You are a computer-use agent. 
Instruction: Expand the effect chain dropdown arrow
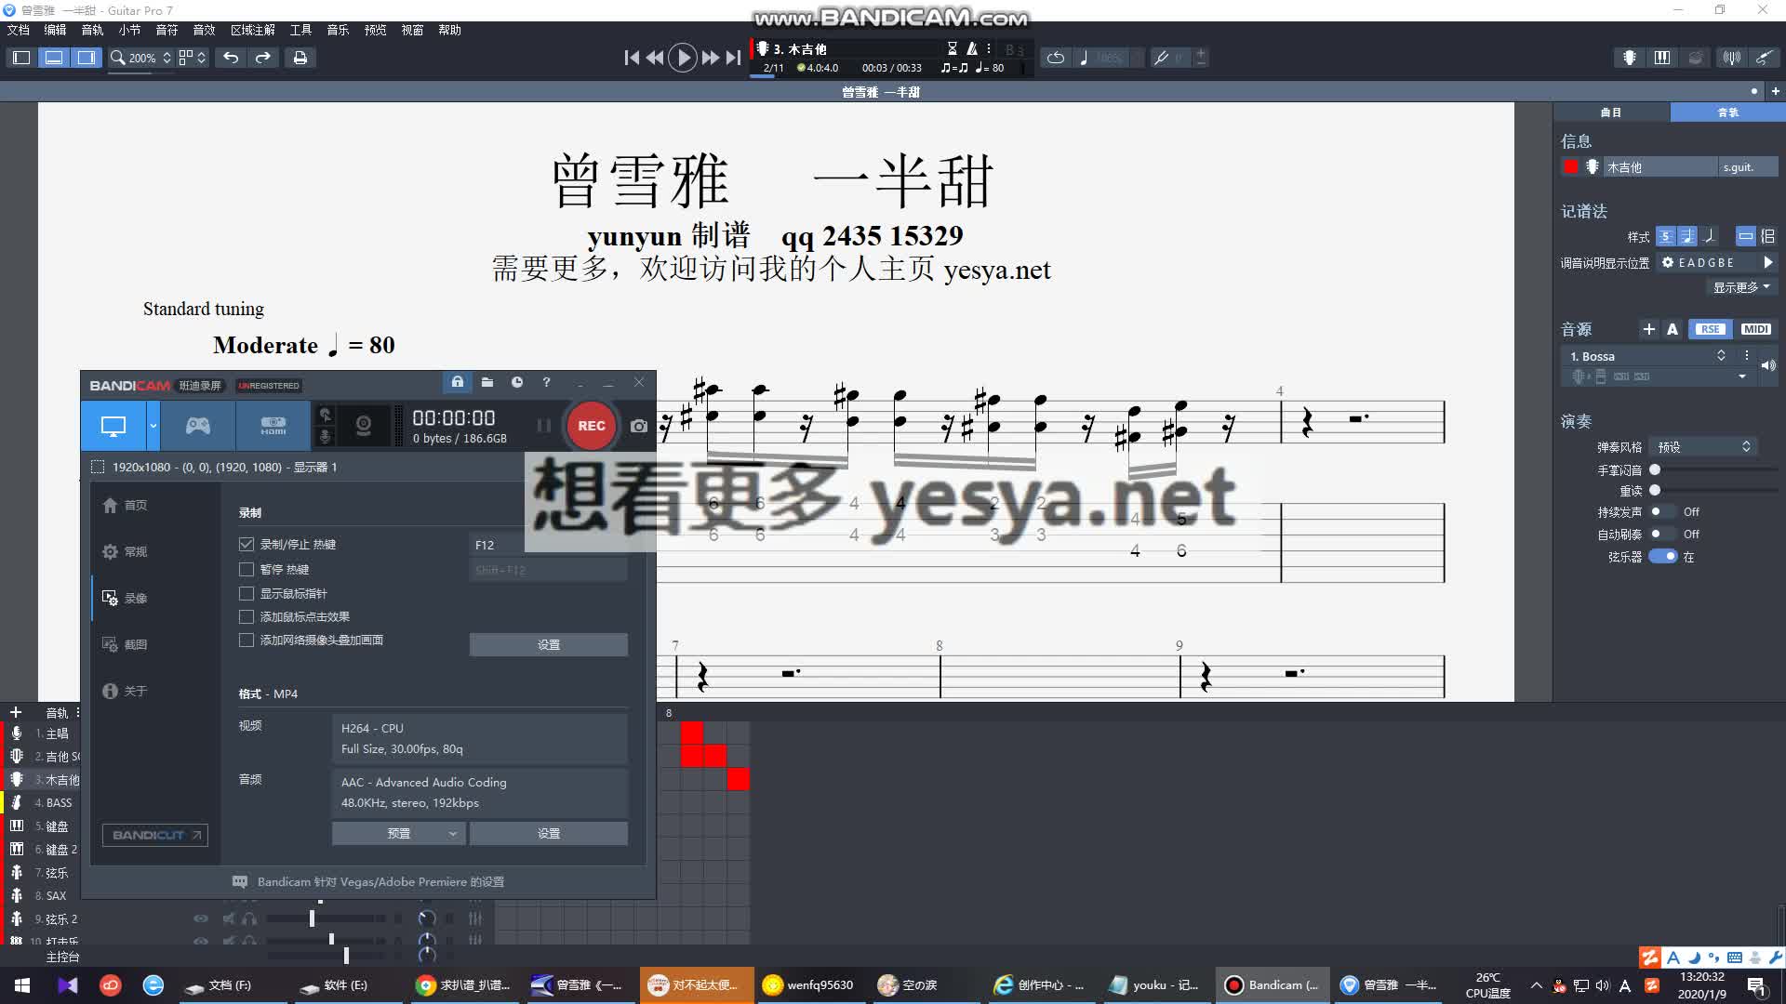(1741, 376)
